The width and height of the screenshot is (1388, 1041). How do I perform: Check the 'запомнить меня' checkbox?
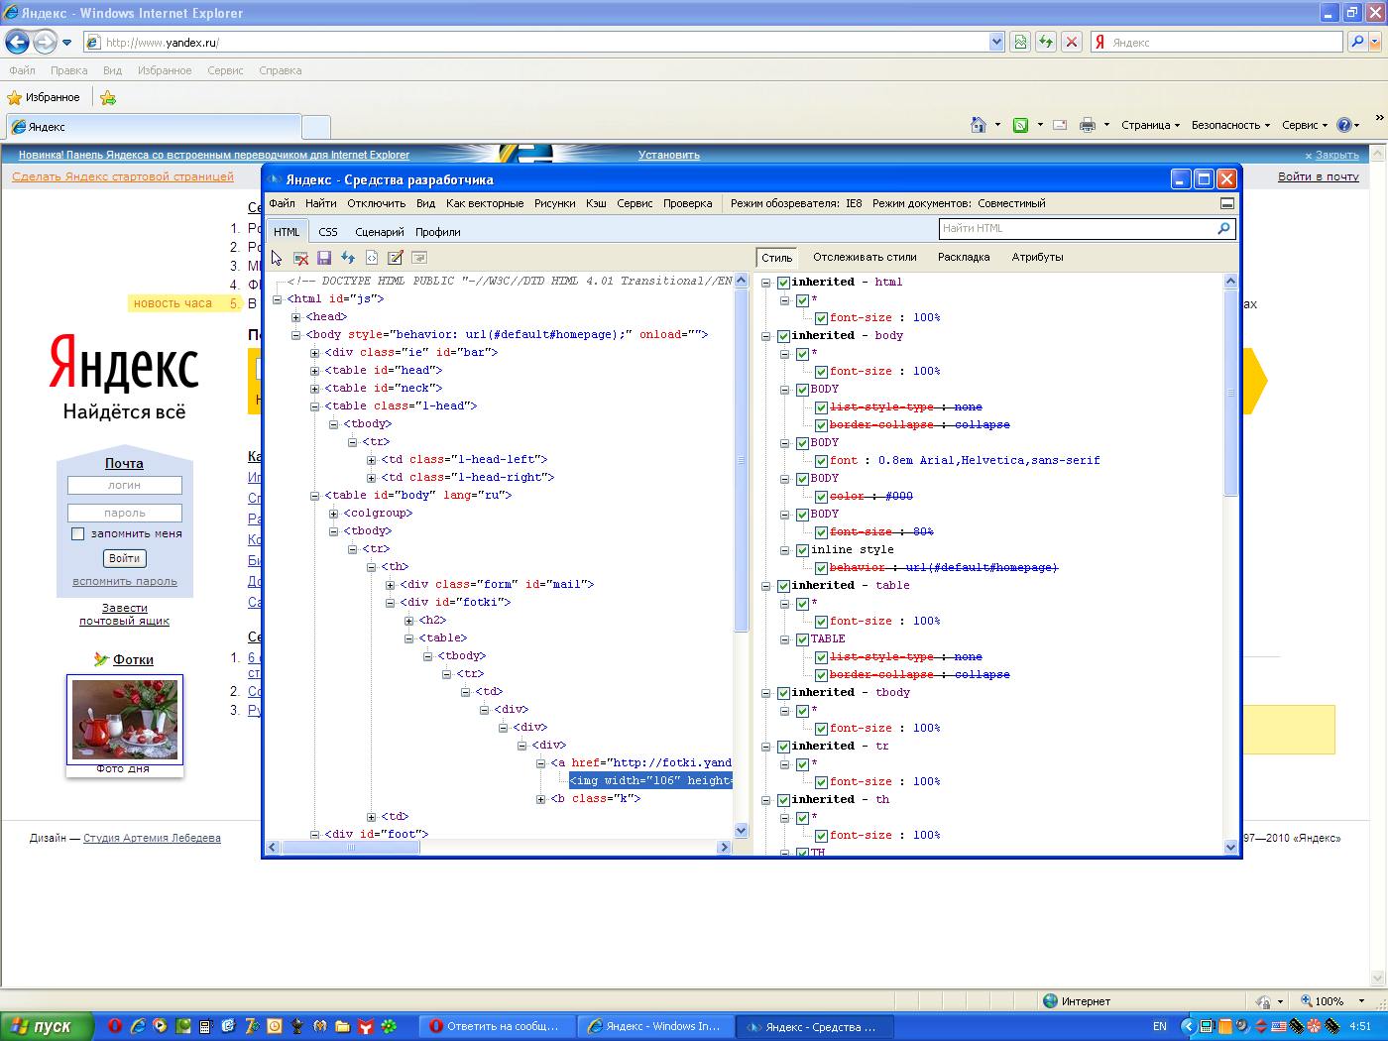(x=77, y=534)
